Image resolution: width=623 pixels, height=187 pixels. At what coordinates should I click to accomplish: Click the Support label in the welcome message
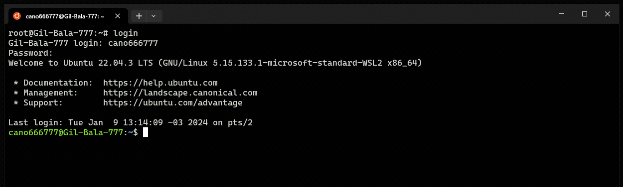[x=43, y=102]
